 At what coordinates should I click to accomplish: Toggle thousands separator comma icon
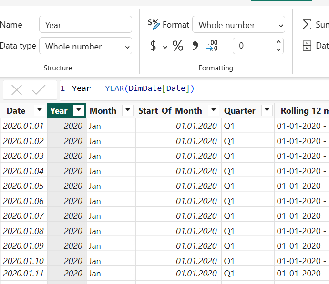click(195, 46)
